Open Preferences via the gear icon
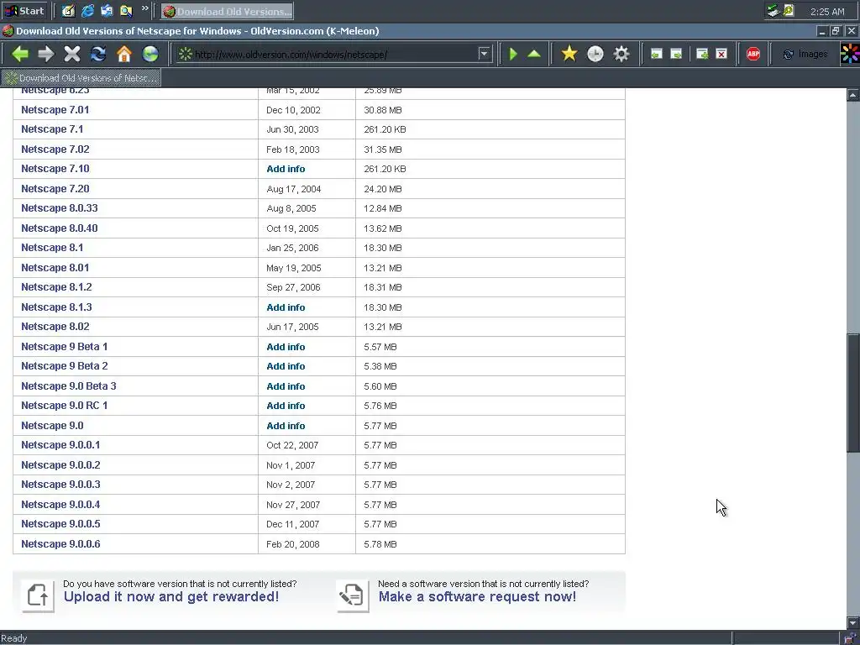This screenshot has width=860, height=645. [x=621, y=54]
